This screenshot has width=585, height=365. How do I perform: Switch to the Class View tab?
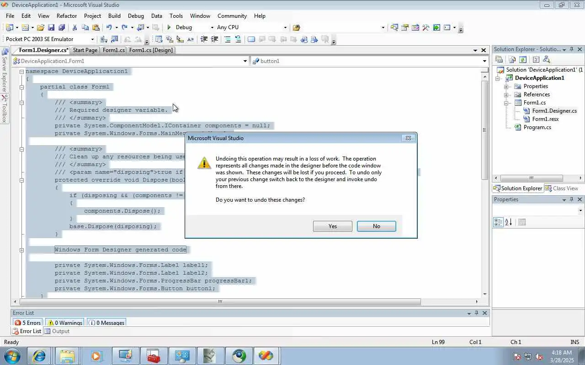[x=562, y=188]
